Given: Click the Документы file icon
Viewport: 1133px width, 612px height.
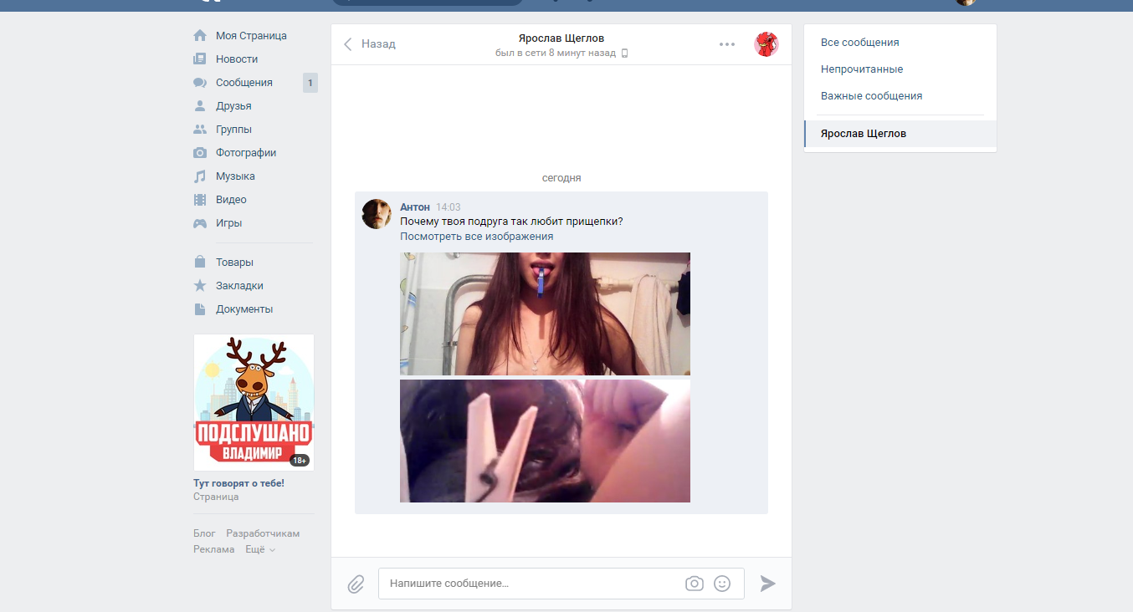Looking at the screenshot, I should pyautogui.click(x=200, y=309).
